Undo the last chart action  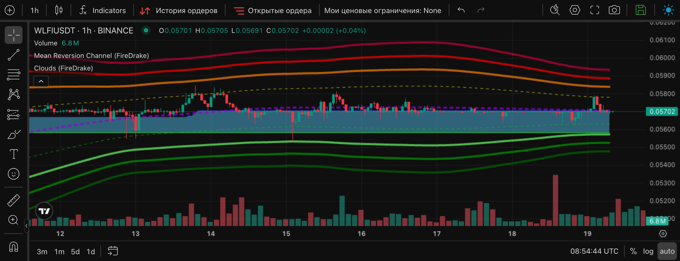461,10
